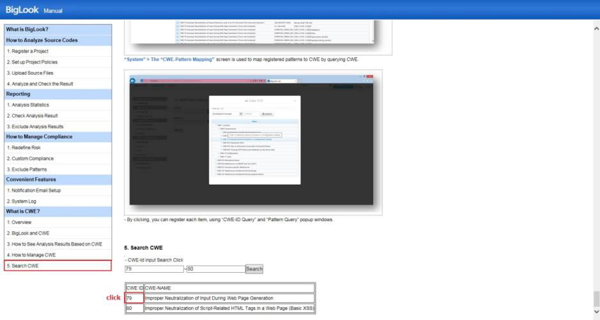Open '2. BigLook and CWE' page
This screenshot has height=320, width=600.
(58, 233)
